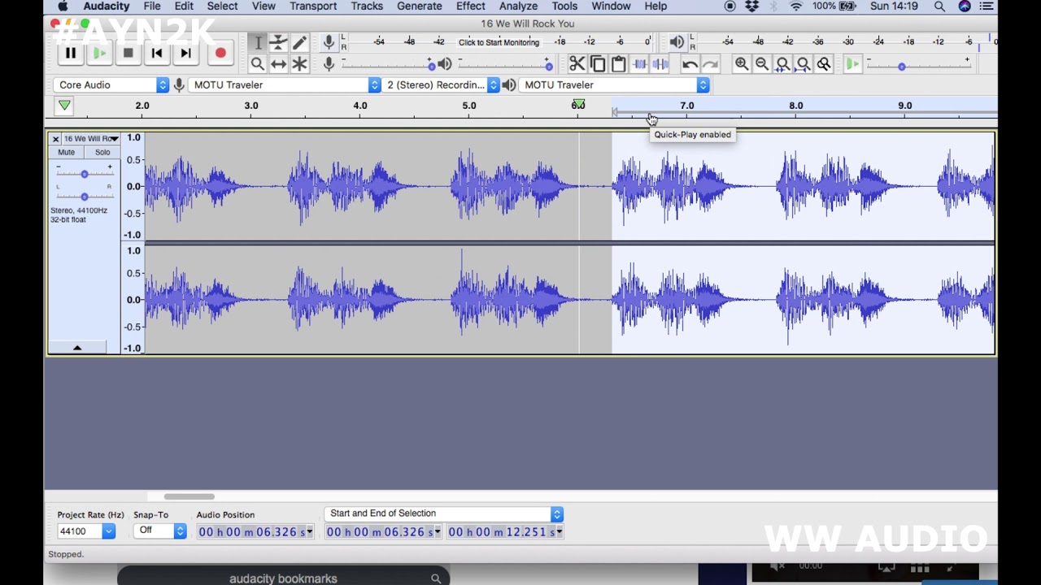
Task: Click the recording volume slider handle
Action: (x=432, y=66)
